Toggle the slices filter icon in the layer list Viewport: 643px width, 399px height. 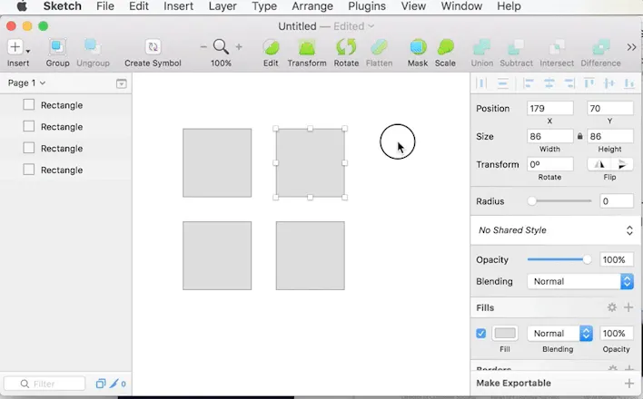pyautogui.click(x=101, y=384)
